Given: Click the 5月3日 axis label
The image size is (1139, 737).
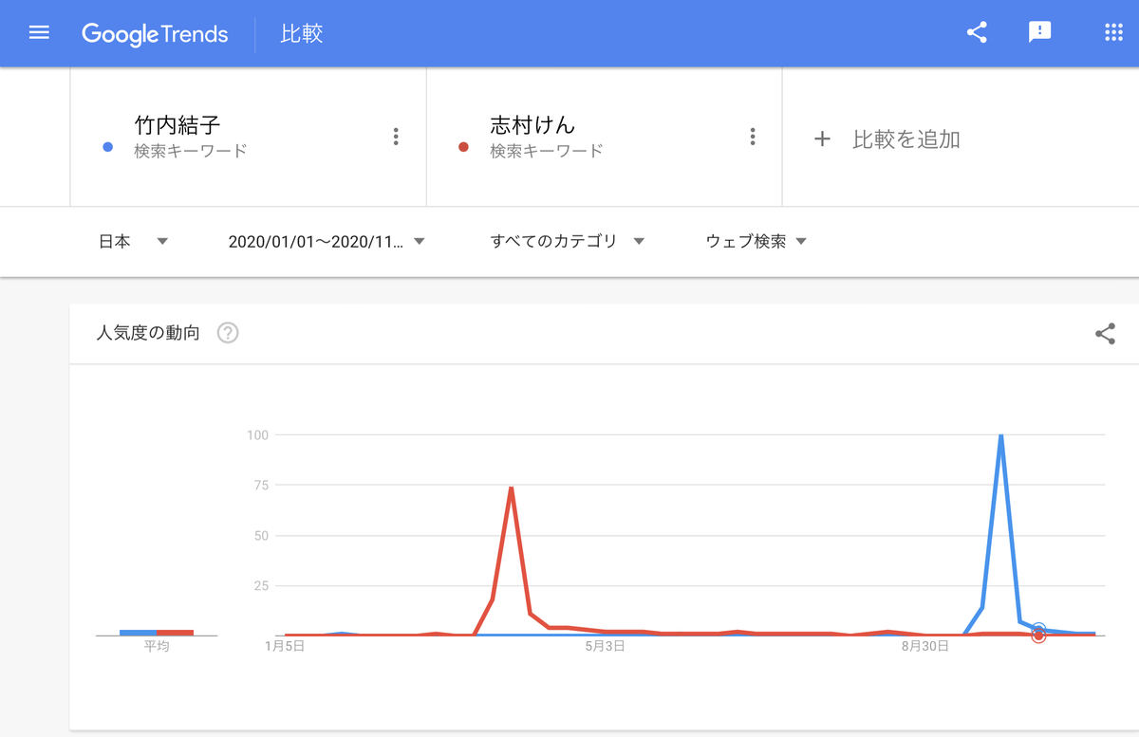Looking at the screenshot, I should (605, 646).
